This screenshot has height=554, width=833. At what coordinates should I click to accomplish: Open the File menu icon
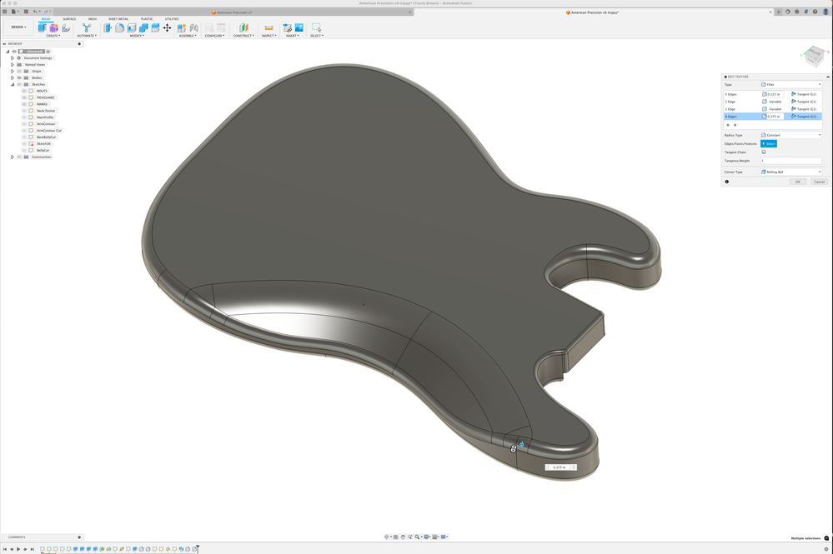coord(14,11)
